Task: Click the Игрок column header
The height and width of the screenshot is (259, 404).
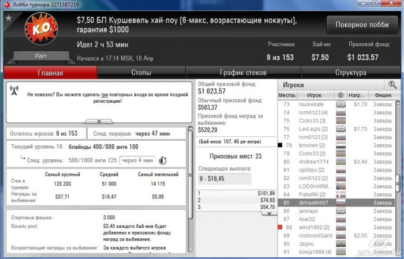Action: [315, 95]
